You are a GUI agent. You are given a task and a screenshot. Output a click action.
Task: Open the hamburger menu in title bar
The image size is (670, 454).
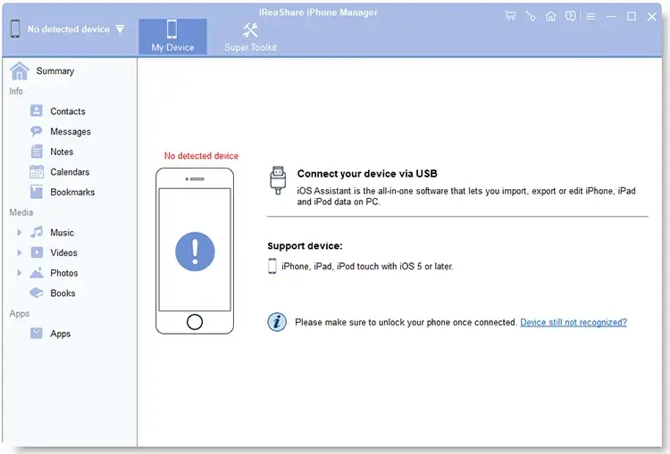590,16
